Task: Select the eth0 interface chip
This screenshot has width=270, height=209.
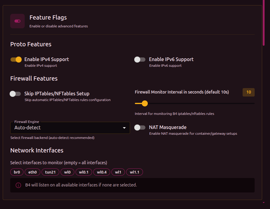Action: (x=33, y=172)
